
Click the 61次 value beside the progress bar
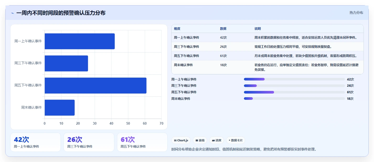[350, 92]
